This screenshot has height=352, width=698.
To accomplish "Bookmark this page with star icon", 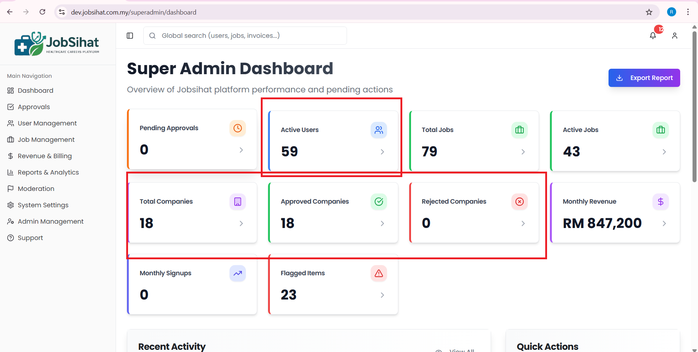I will pyautogui.click(x=649, y=12).
